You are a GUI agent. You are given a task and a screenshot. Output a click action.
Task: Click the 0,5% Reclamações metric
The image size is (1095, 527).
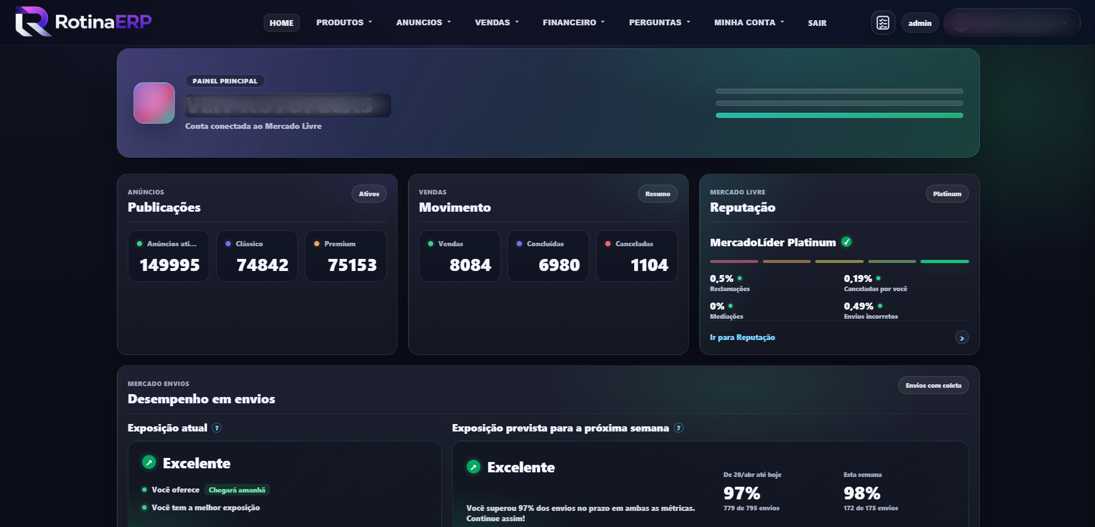[x=730, y=282]
